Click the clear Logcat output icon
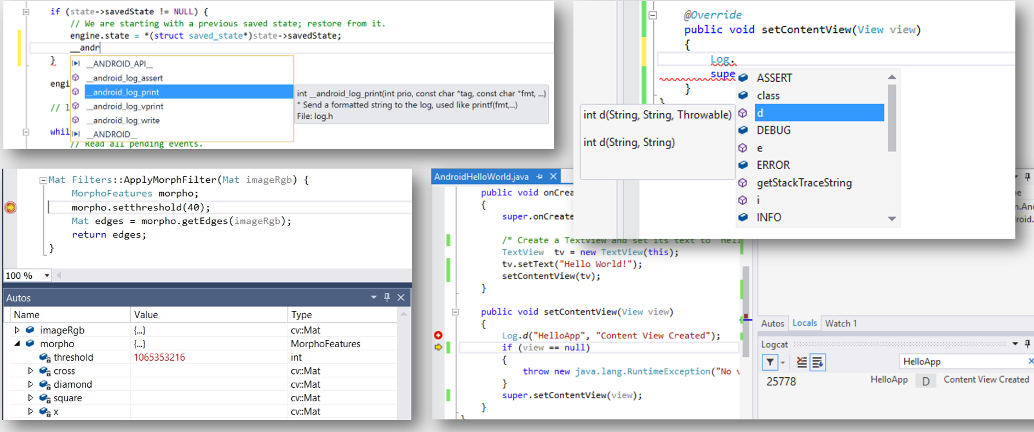 click(802, 362)
